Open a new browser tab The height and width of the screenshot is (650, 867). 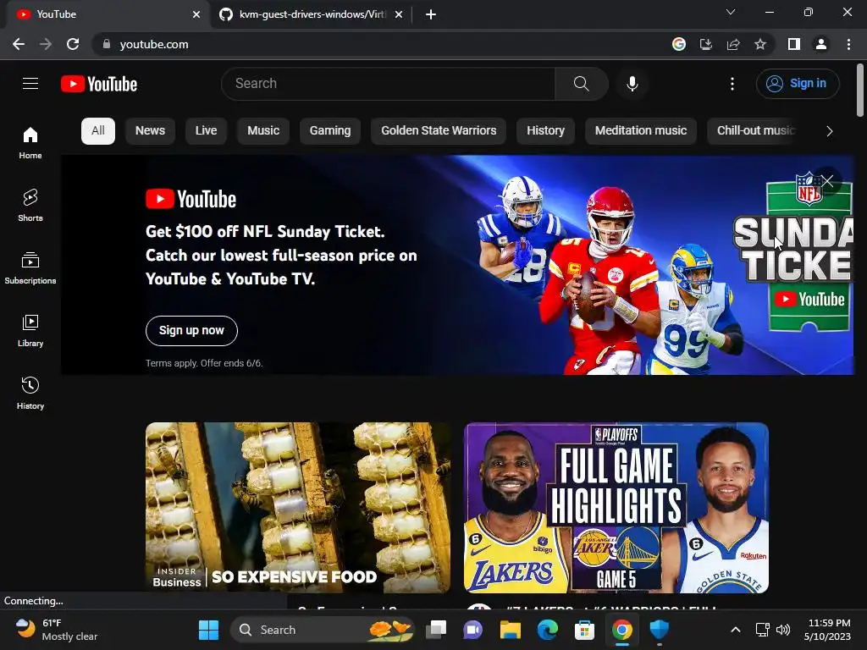(431, 14)
